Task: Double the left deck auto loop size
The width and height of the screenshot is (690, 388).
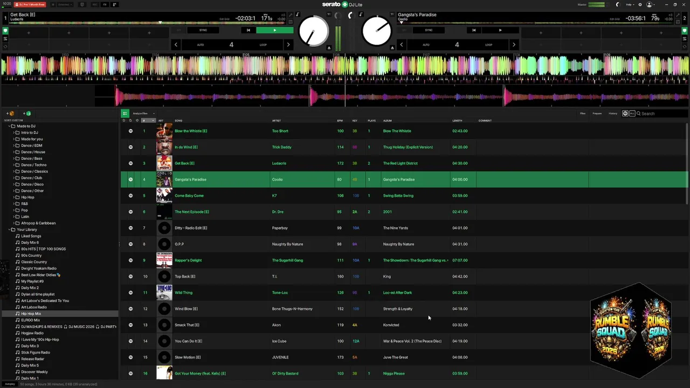Action: pyautogui.click(x=288, y=45)
